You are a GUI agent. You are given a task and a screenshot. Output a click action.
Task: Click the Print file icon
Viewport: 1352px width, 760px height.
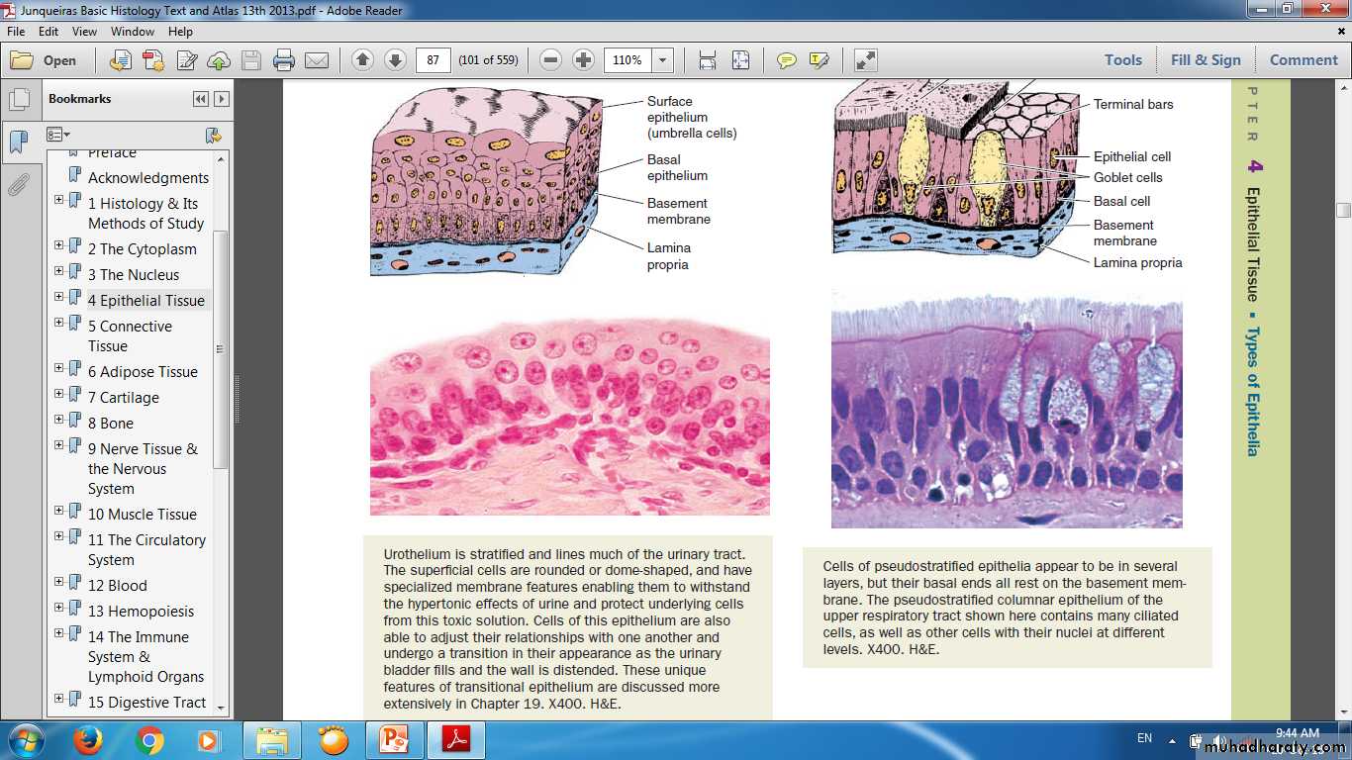tap(284, 60)
